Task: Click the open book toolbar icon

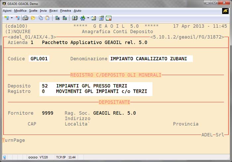Action: coord(75,18)
